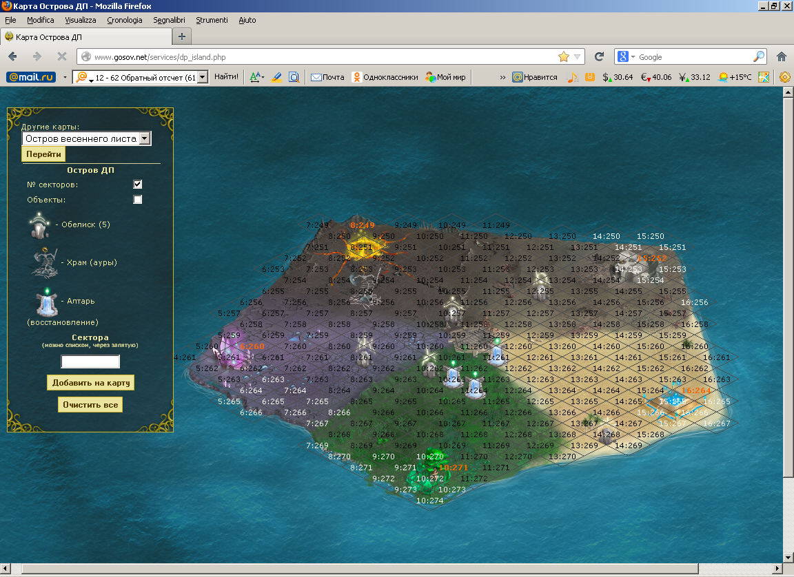The width and height of the screenshot is (794, 577).
Task: Open the File menu
Action: pos(10,20)
